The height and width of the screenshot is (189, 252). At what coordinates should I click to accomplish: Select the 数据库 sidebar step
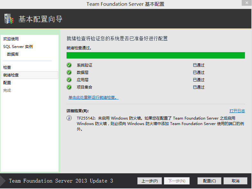point(13,54)
